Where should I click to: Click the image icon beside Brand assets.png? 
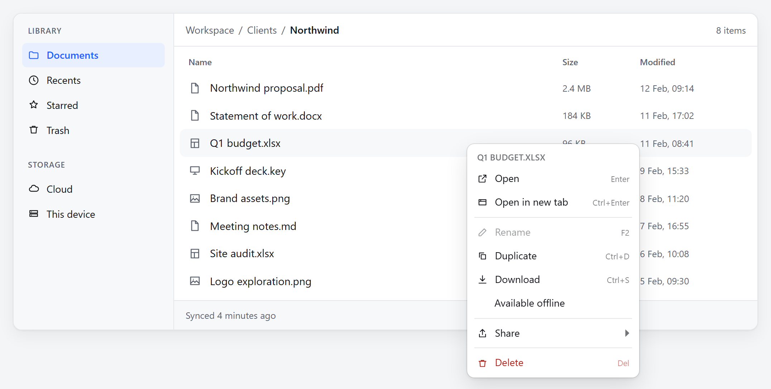(x=195, y=198)
